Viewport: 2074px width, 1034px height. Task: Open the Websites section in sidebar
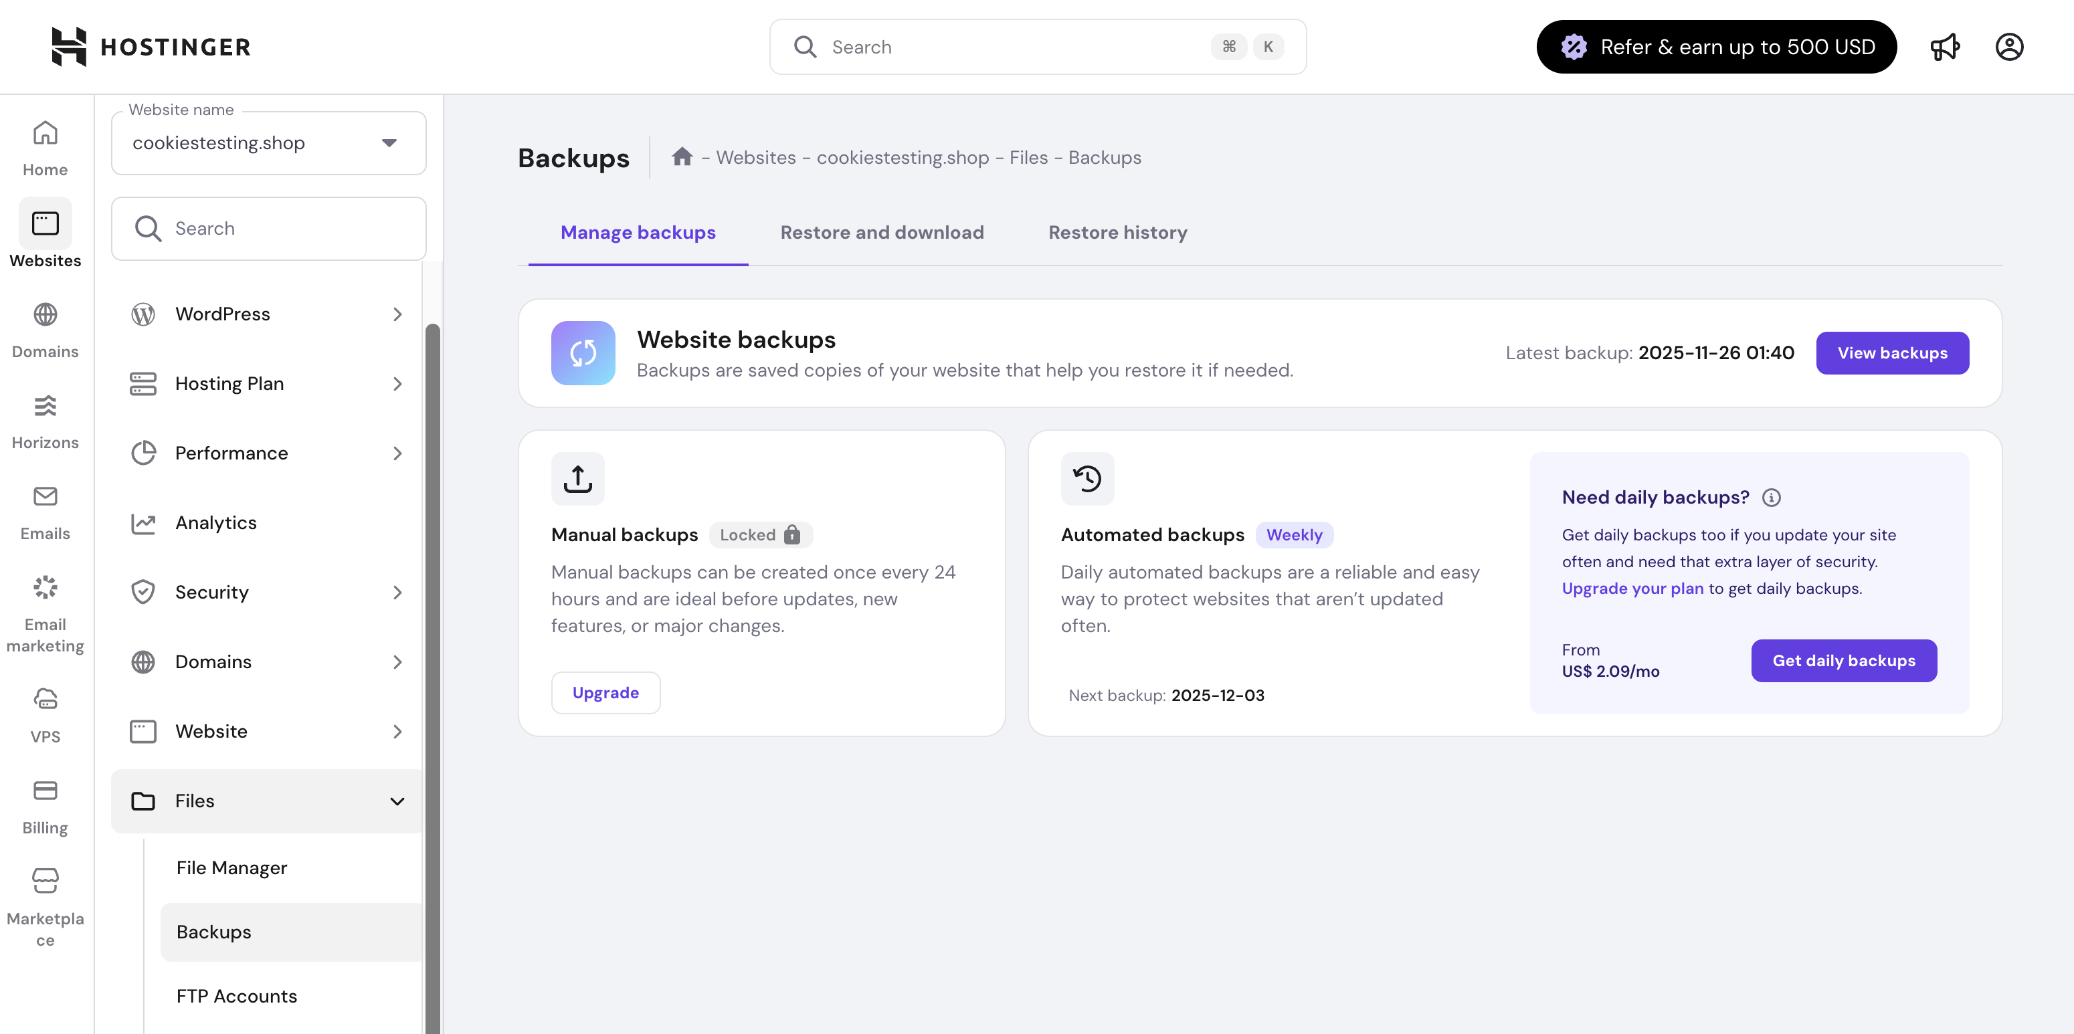[45, 233]
